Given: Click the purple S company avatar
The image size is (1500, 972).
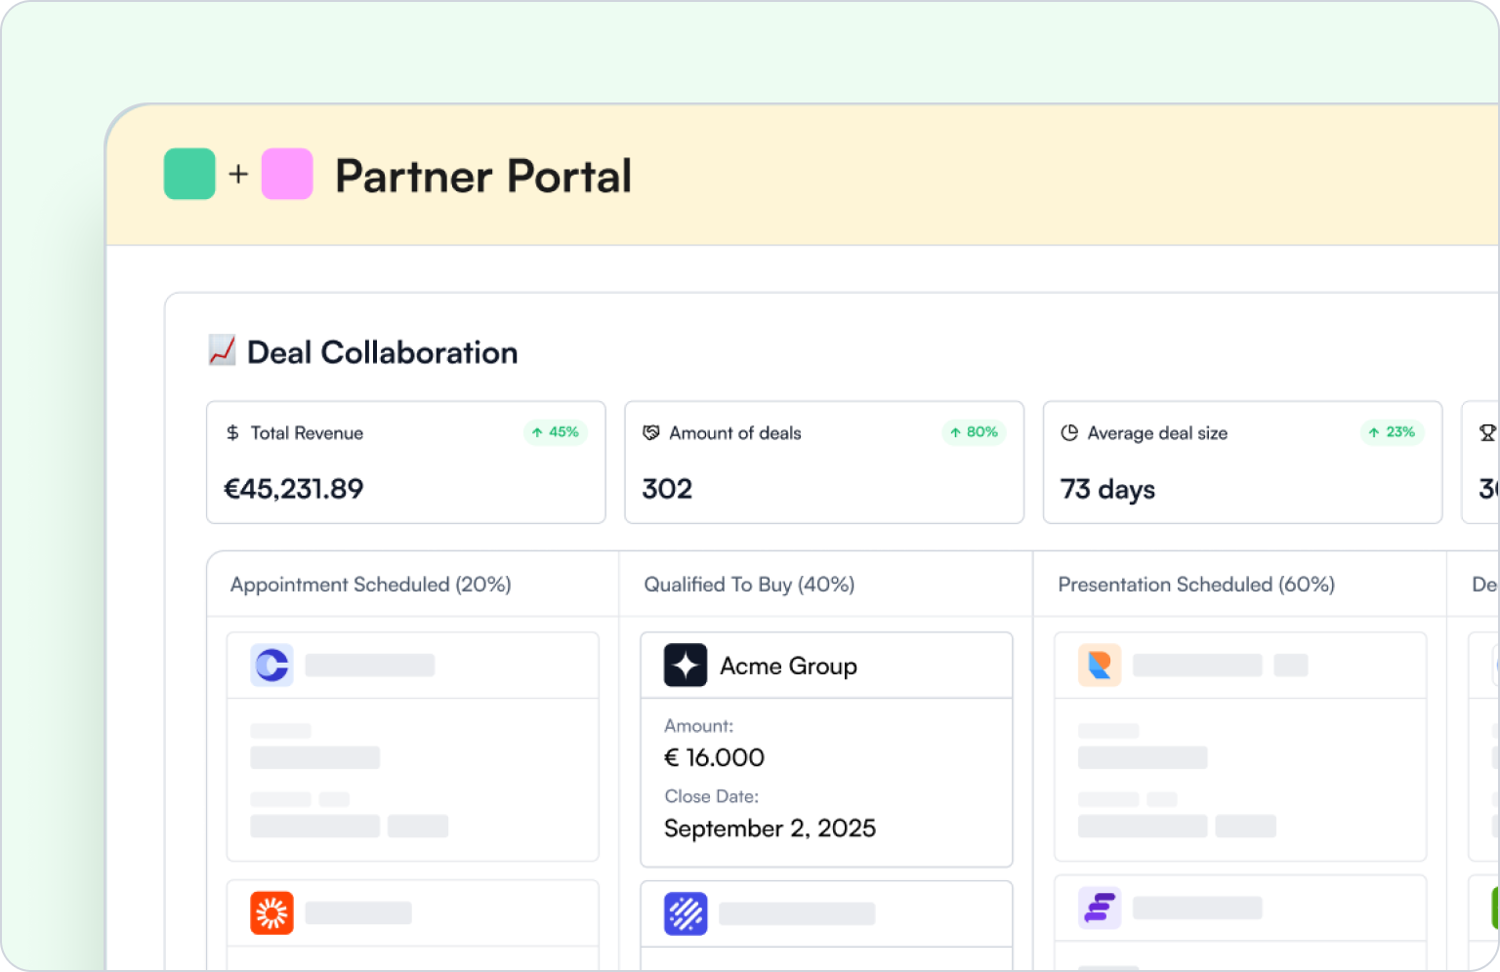Looking at the screenshot, I should [1098, 908].
